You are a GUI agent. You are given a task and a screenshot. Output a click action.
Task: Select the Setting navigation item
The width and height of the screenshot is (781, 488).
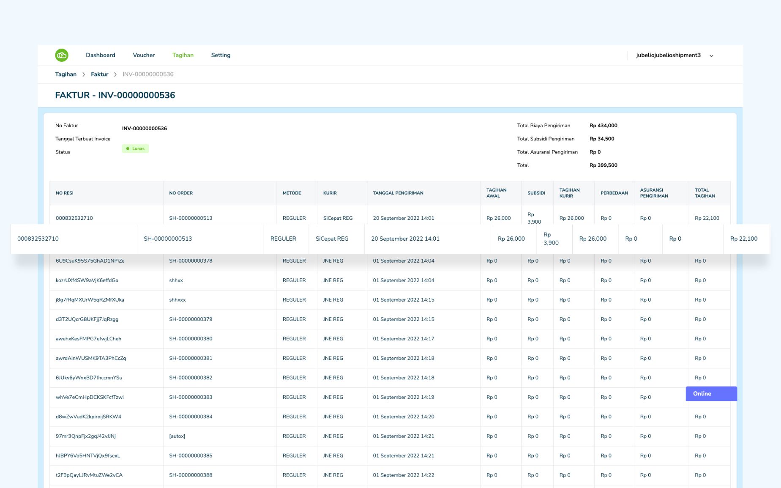tap(221, 55)
